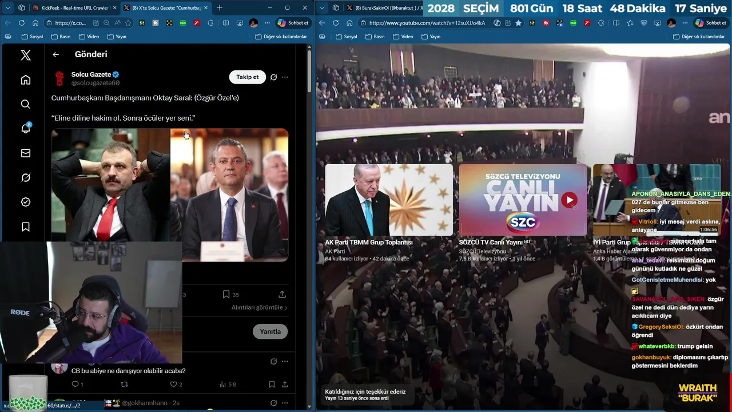
Task: Select the X'te Solcu Gazete tab
Action: (166, 7)
